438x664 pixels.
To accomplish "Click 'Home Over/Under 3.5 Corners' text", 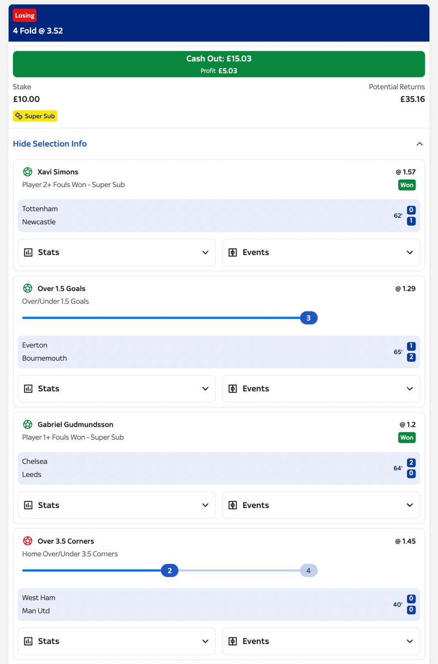I will point(70,554).
